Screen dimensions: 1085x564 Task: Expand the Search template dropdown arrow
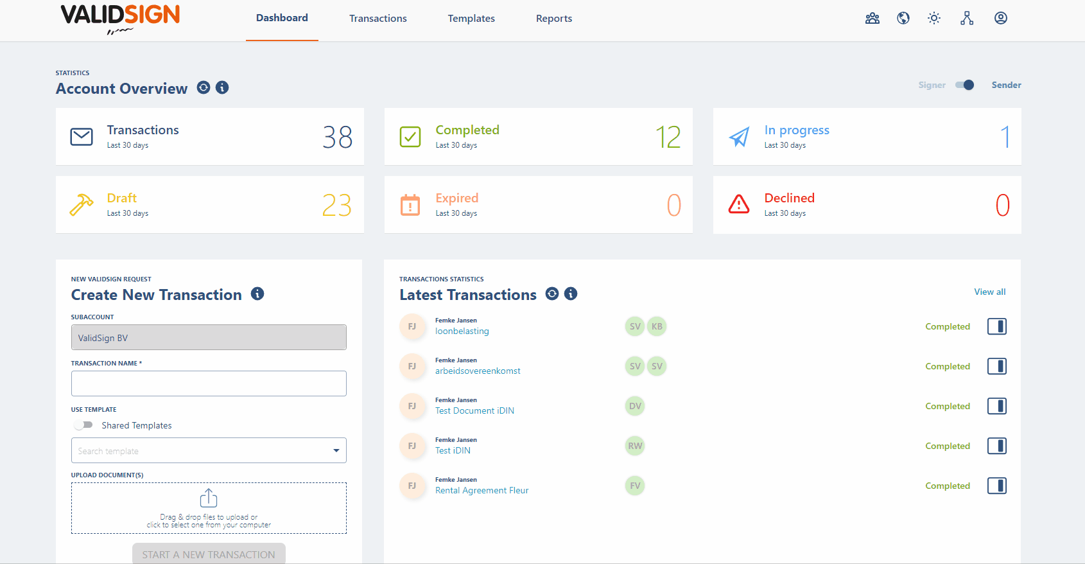click(x=336, y=451)
